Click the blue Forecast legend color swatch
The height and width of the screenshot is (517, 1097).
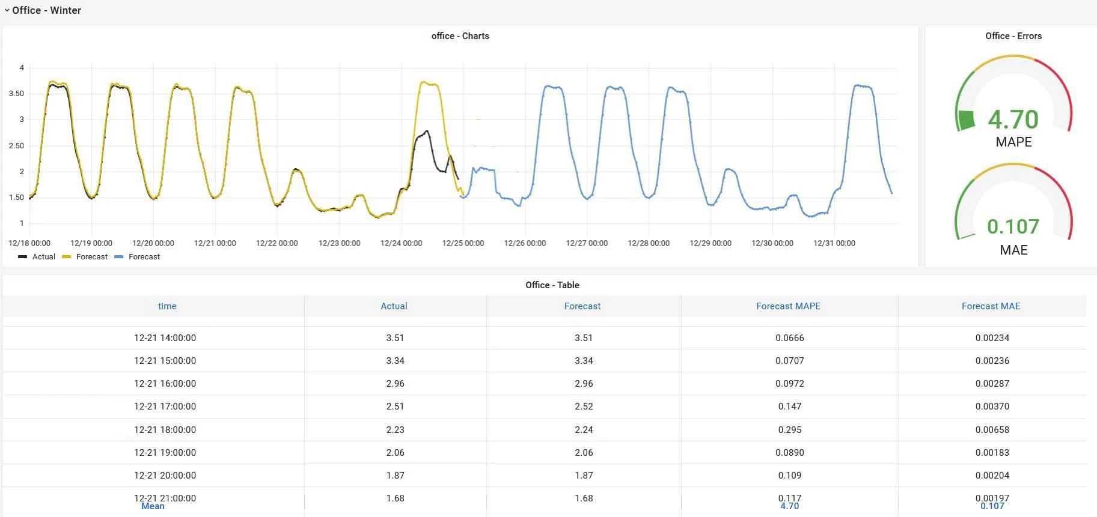coord(119,257)
